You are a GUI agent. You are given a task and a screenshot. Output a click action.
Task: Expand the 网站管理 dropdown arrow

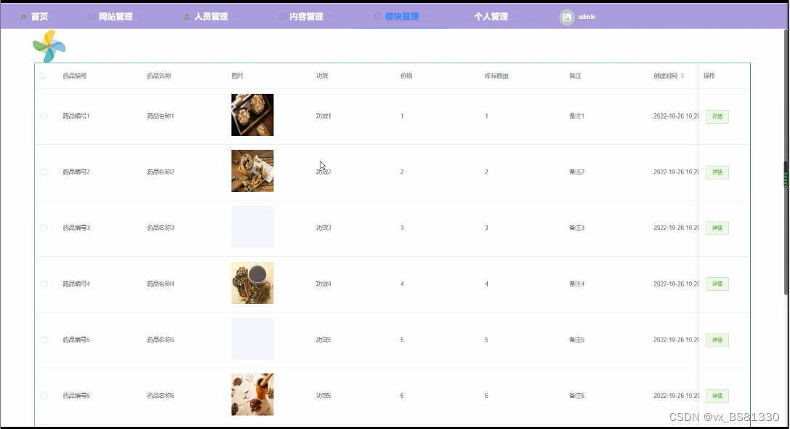[139, 17]
